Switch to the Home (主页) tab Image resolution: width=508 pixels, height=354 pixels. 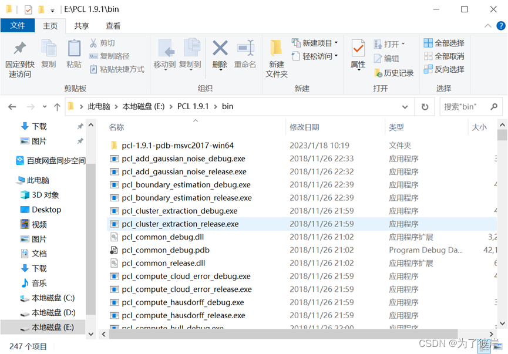point(51,26)
